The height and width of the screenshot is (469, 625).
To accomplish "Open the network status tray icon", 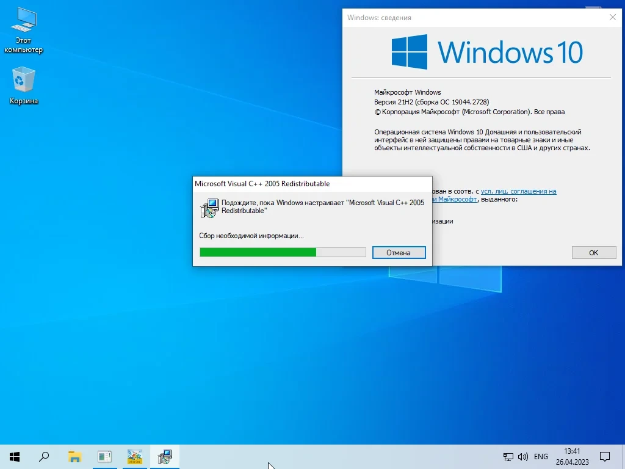I will pyautogui.click(x=508, y=457).
